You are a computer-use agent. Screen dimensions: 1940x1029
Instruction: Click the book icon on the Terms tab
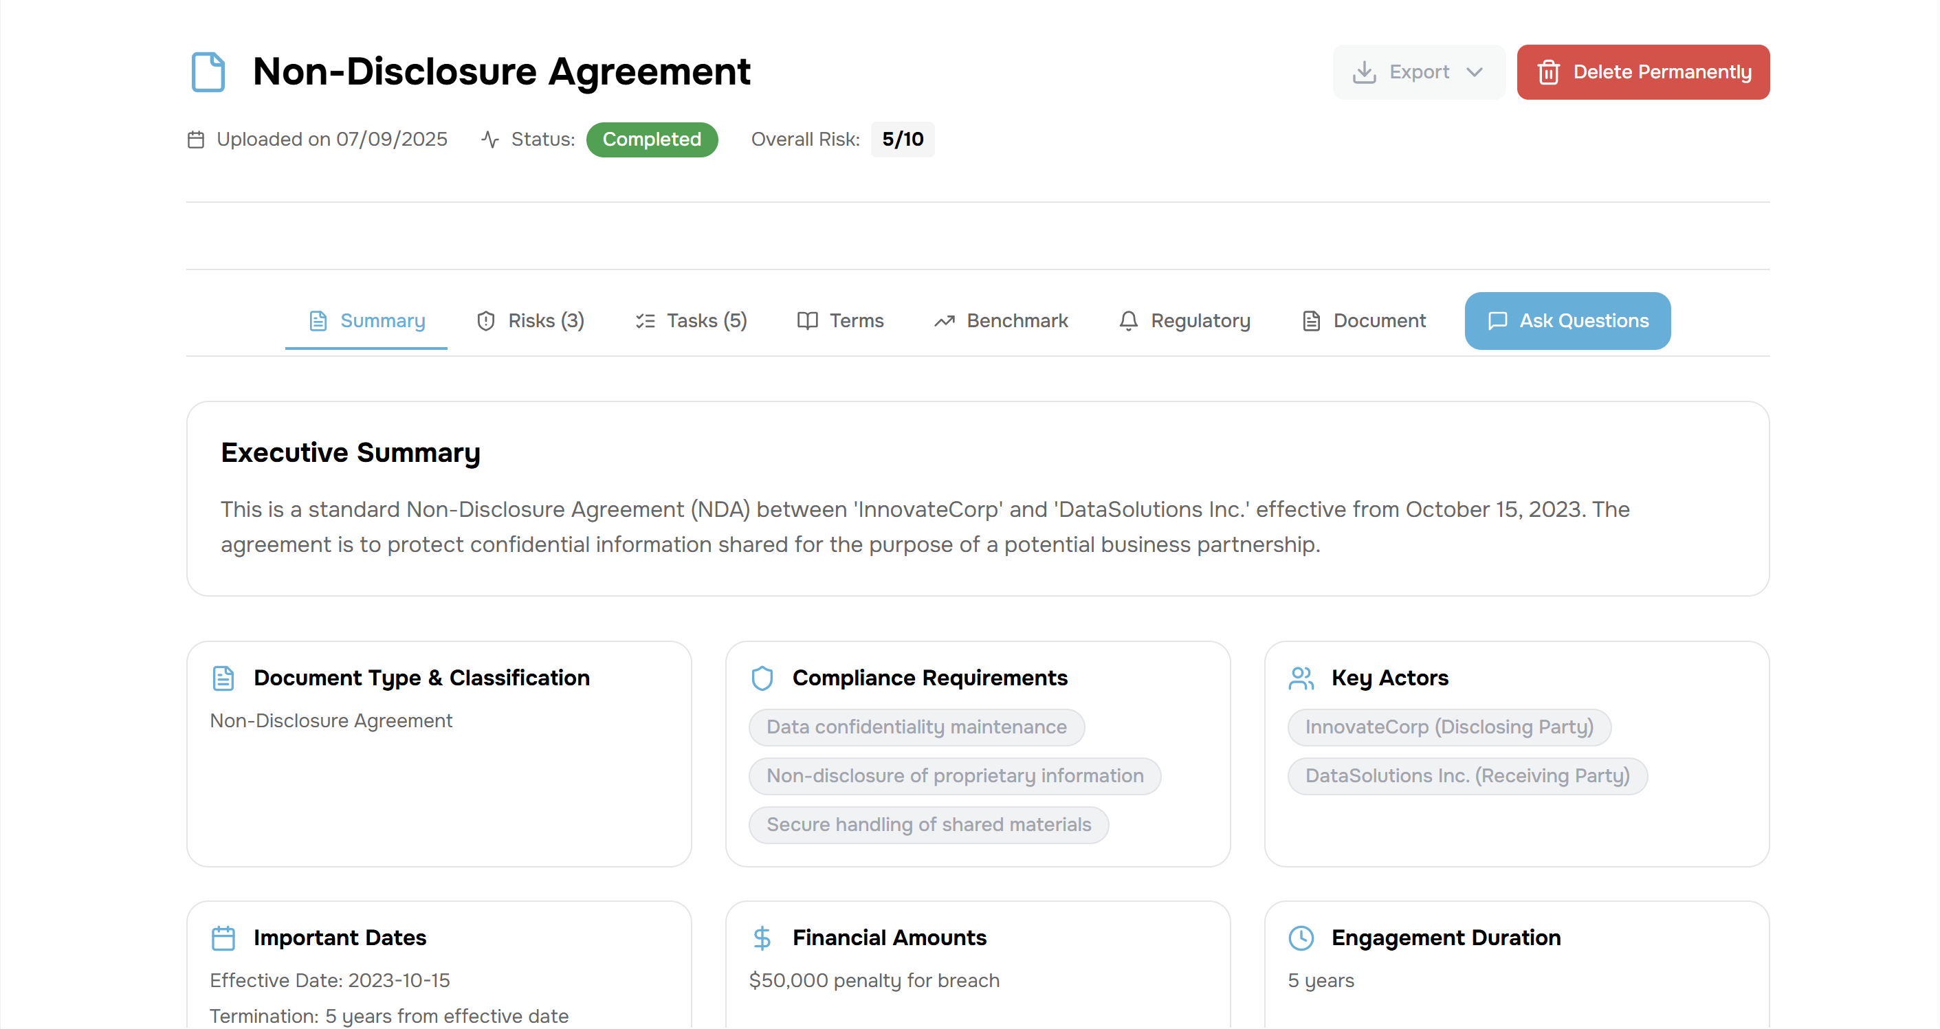coord(806,321)
